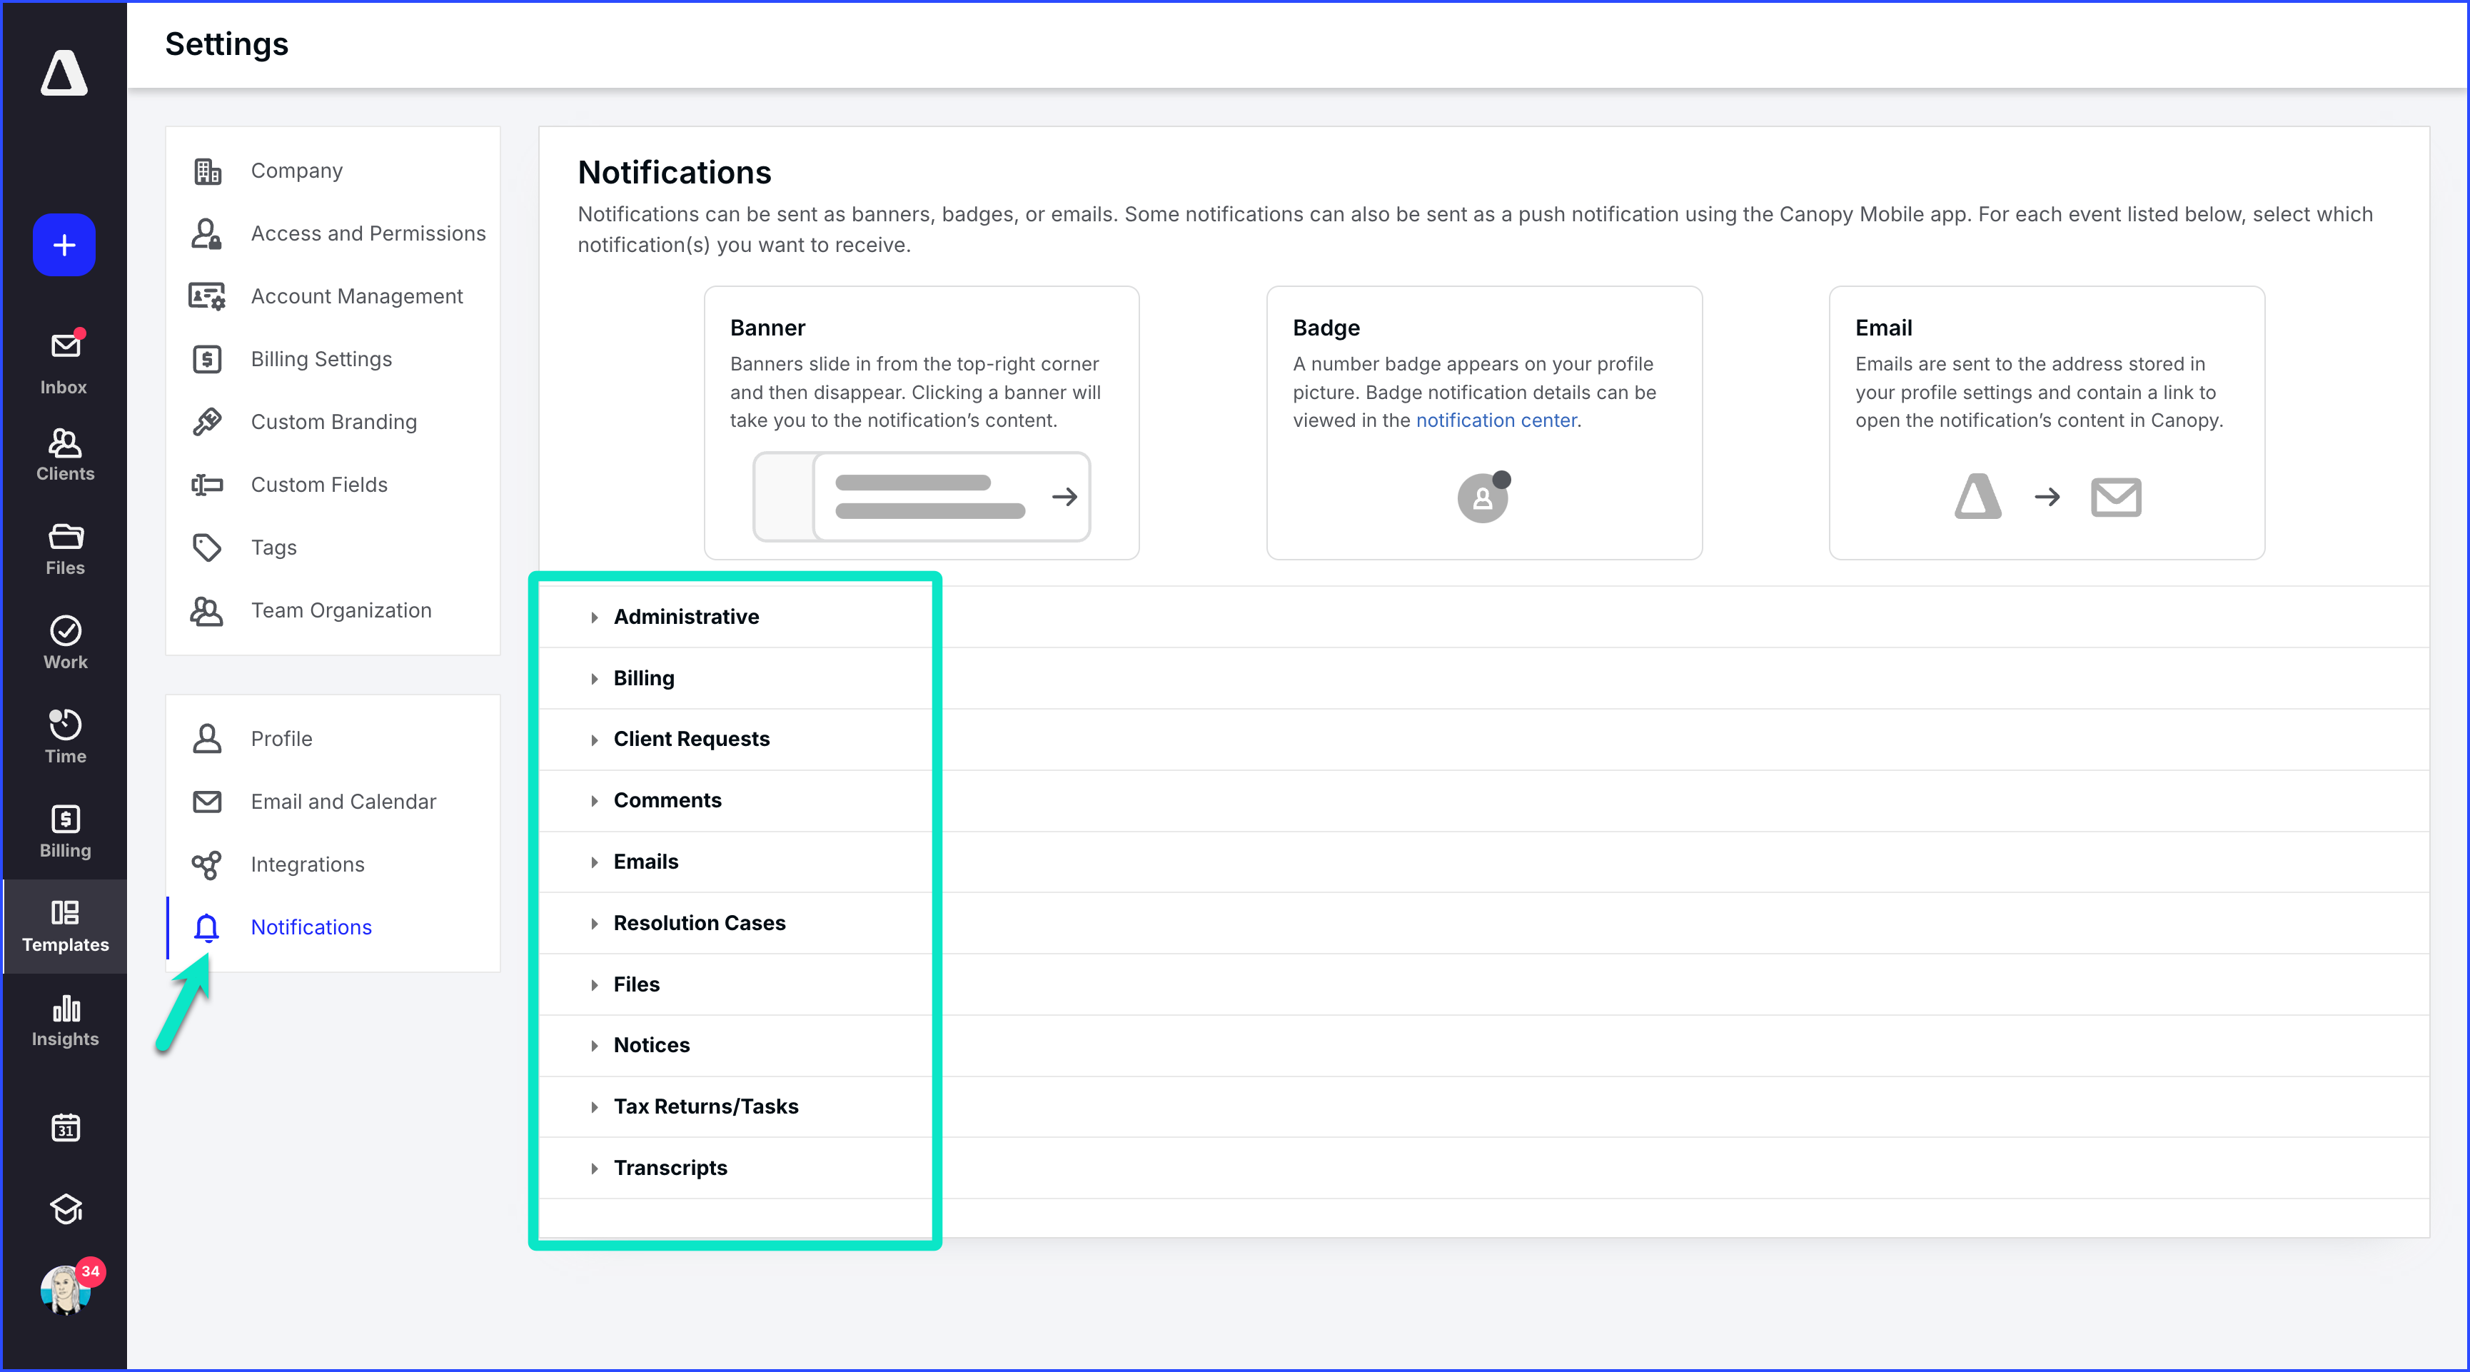This screenshot has height=1372, width=2470.
Task: Expand the Administrative notifications section
Action: click(x=685, y=617)
